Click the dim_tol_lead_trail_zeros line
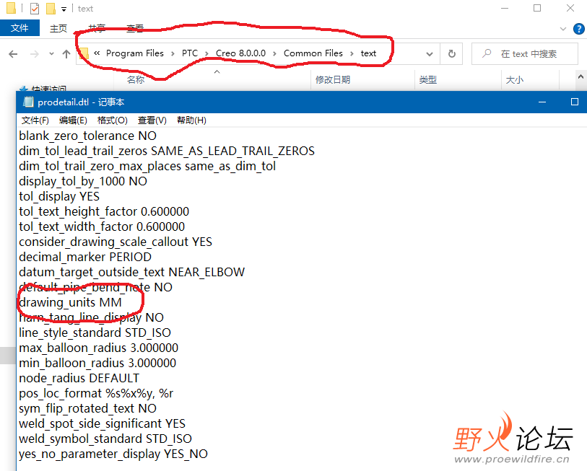This screenshot has width=587, height=471. point(167,151)
